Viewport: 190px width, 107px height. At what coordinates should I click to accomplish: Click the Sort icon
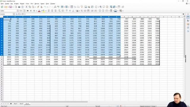[x=72, y=7]
